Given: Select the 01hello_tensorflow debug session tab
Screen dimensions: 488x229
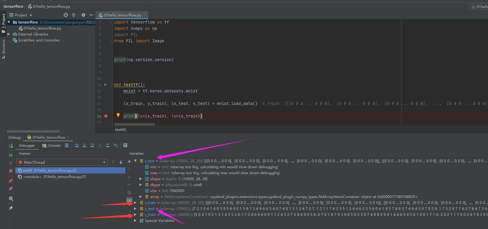Looking at the screenshot, I should (x=48, y=137).
